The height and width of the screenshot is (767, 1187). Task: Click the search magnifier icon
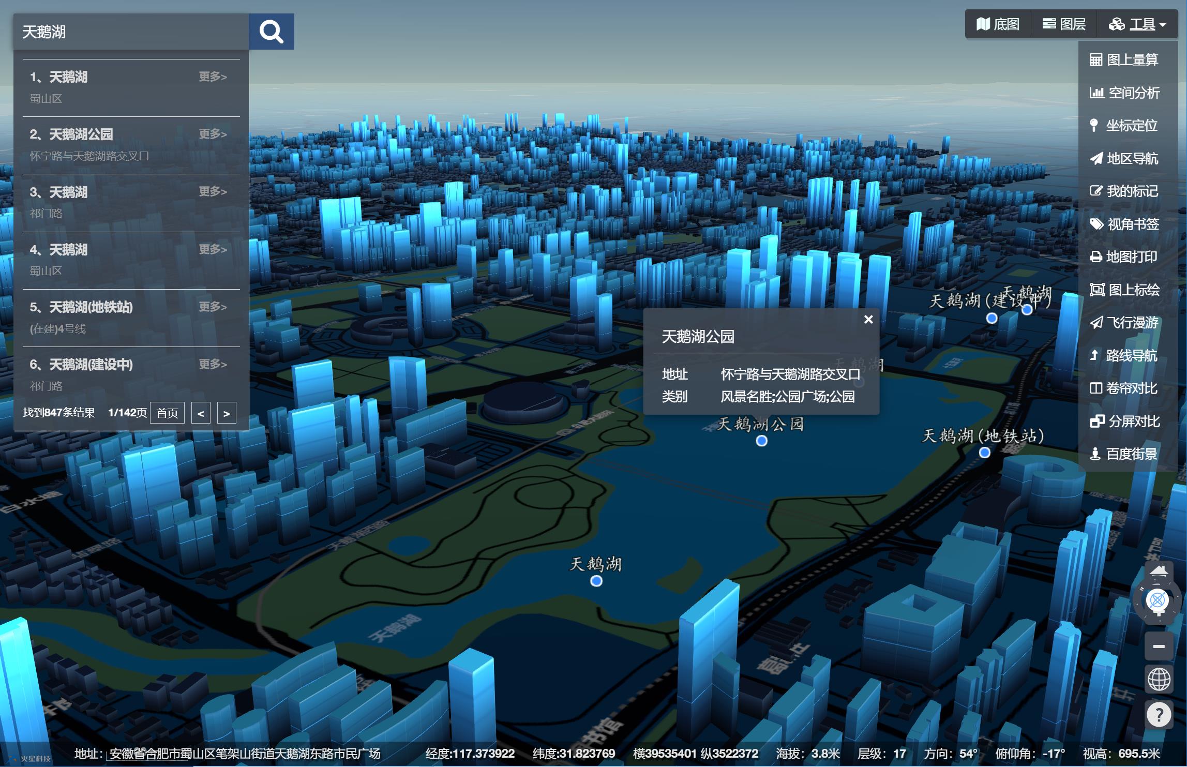[x=272, y=31]
